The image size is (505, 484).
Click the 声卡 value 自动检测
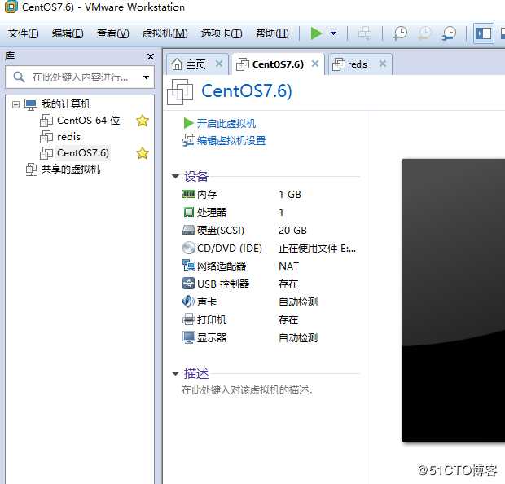coord(298,302)
